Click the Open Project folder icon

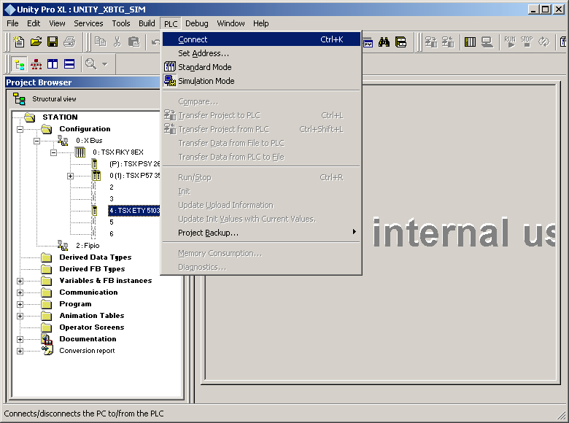click(36, 42)
